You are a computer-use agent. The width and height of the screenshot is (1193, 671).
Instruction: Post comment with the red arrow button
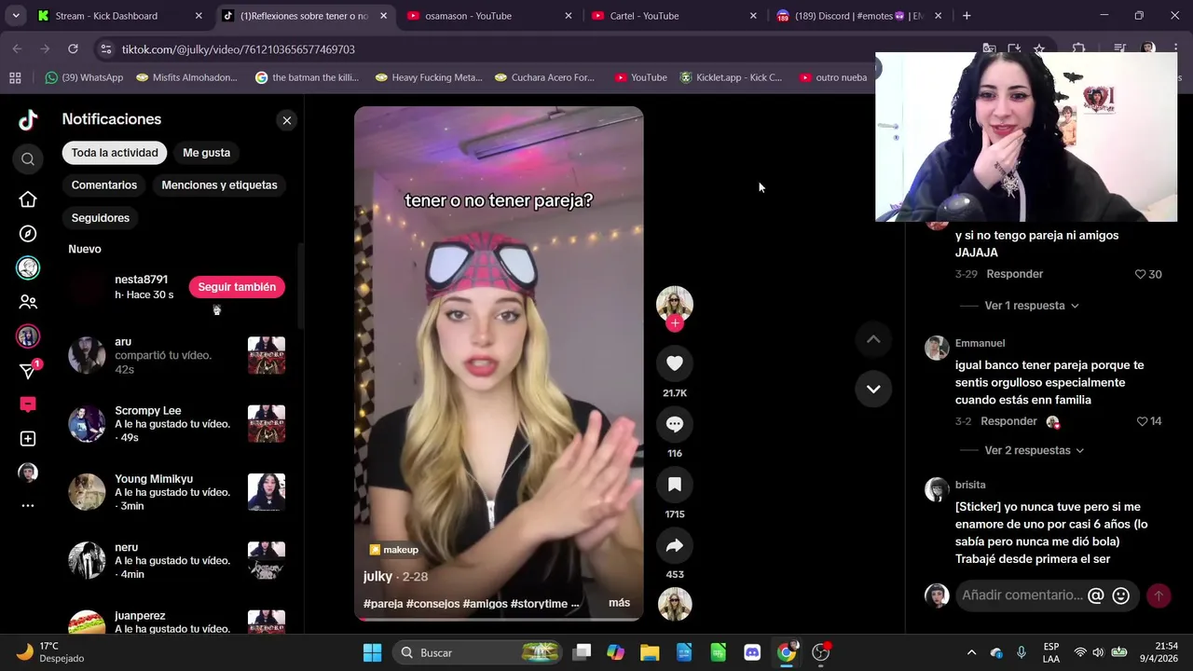pyautogui.click(x=1159, y=596)
